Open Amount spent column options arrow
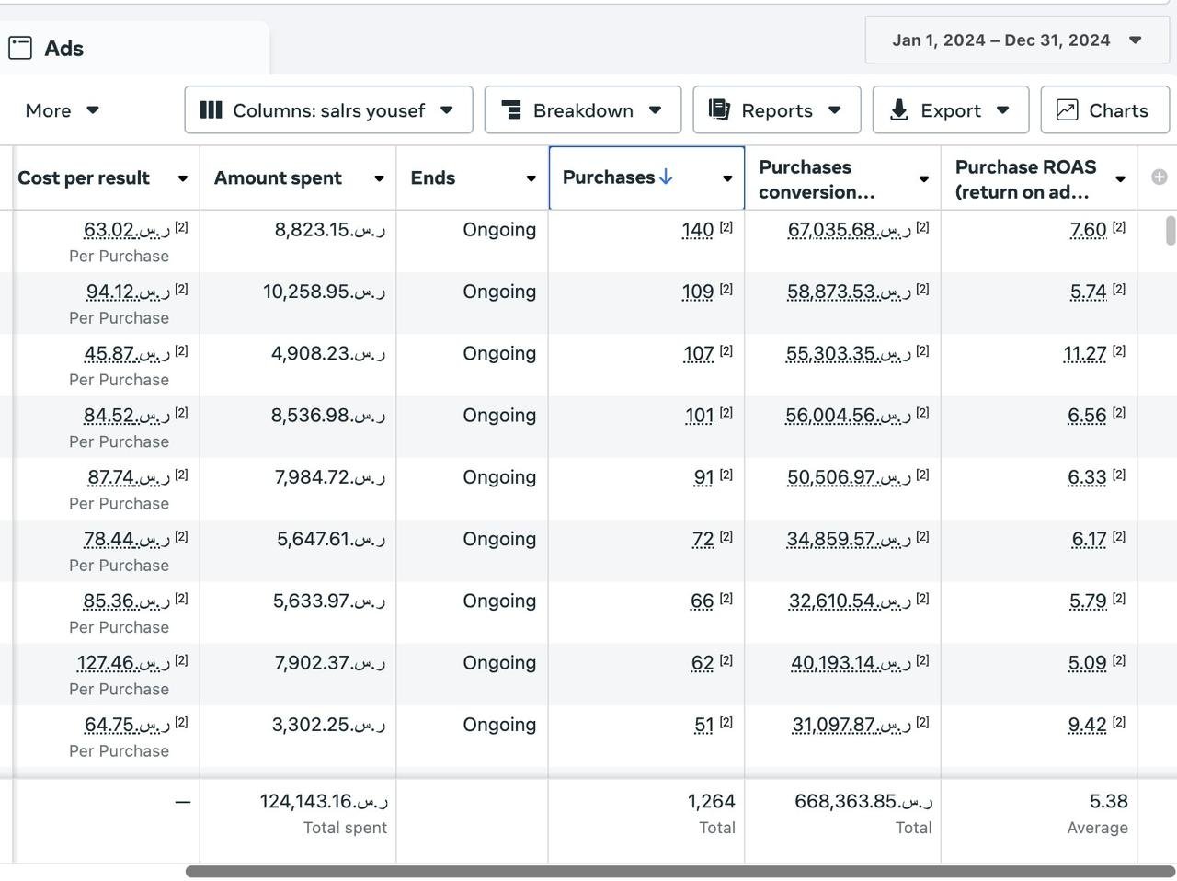Image resolution: width=1177 pixels, height=881 pixels. 378,178
